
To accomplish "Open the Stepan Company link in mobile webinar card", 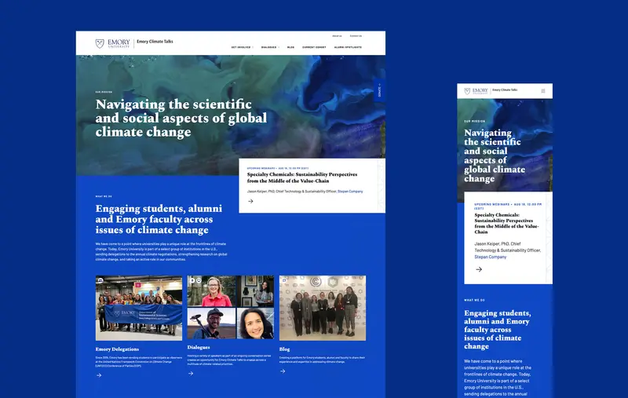I will click(490, 257).
